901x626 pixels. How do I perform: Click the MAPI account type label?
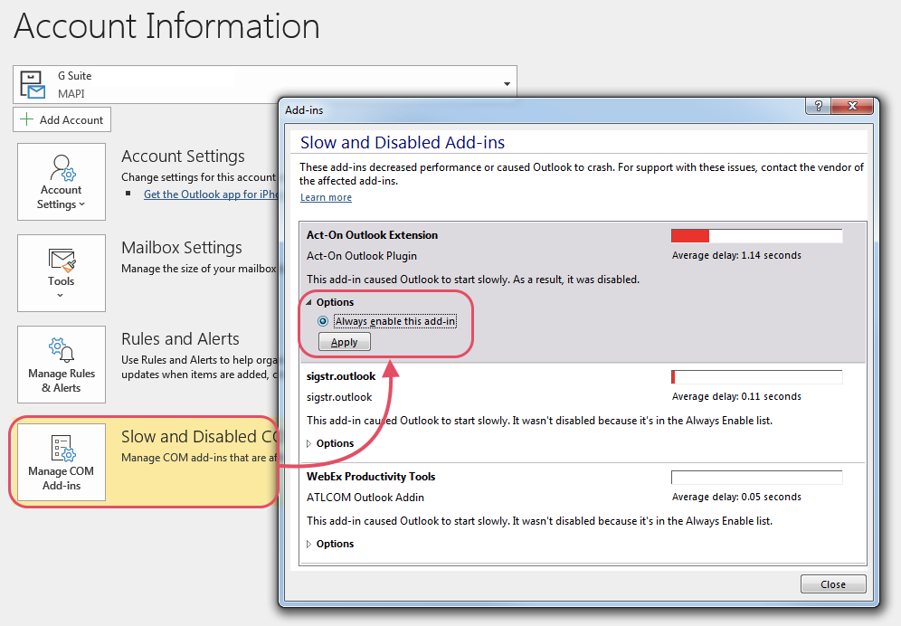tap(71, 94)
